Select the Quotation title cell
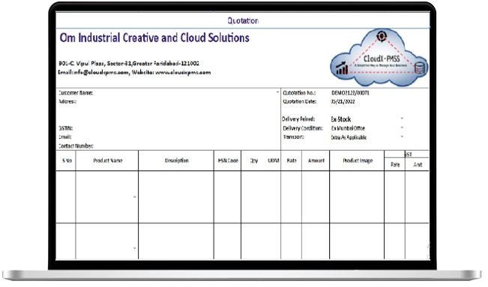 click(243, 20)
